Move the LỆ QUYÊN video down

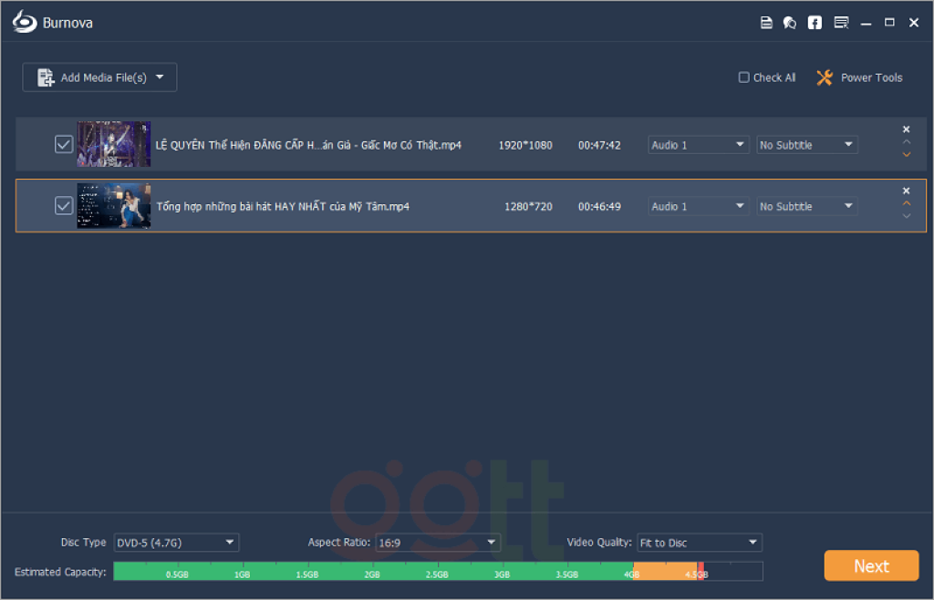(906, 155)
